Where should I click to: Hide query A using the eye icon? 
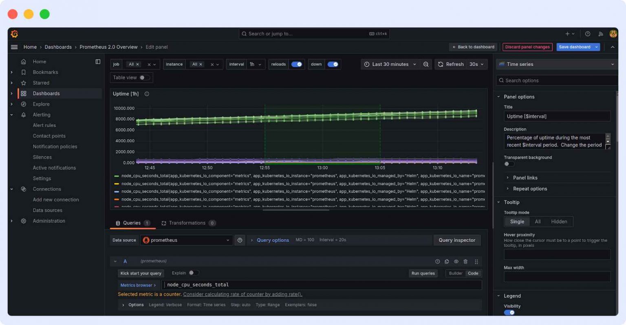click(x=456, y=261)
